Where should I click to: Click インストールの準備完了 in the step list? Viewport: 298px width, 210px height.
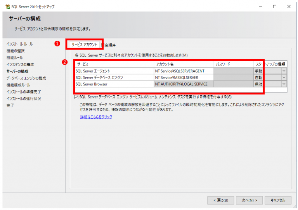(24, 92)
